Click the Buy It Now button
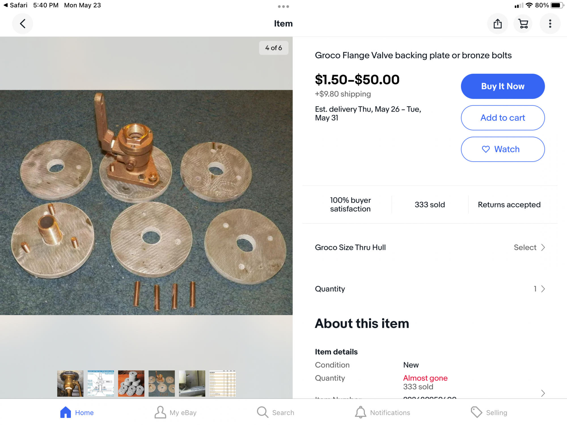The image size is (567, 425). (503, 86)
